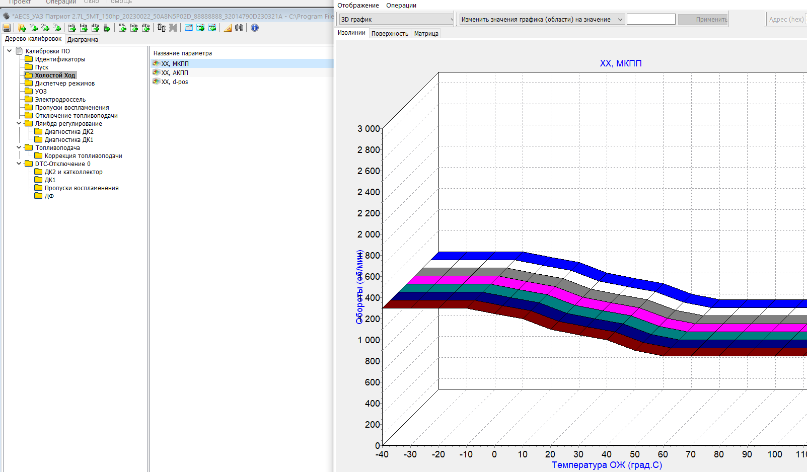Open the '3D график' dropdown
Viewport: 807px width, 472px height.
coord(396,20)
